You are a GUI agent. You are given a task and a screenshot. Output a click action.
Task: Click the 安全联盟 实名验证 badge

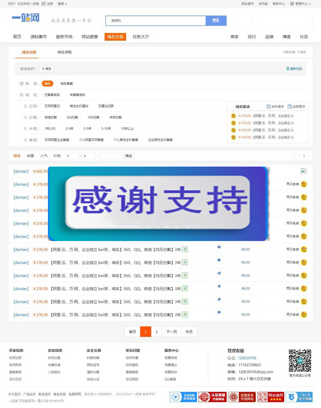click(x=183, y=397)
